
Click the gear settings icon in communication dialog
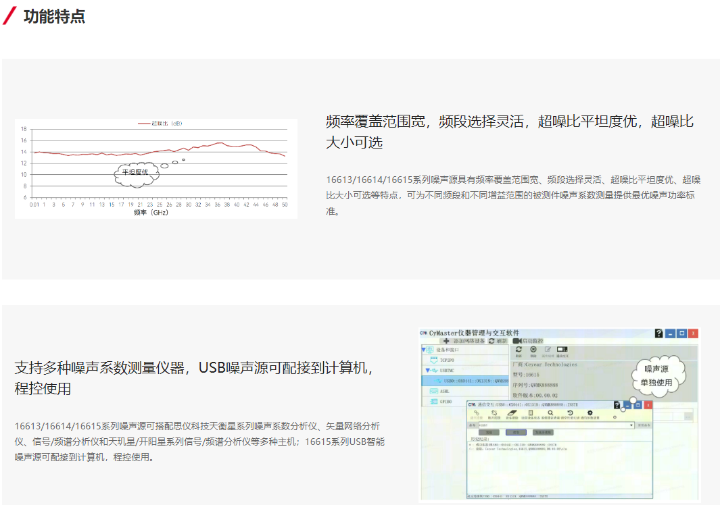pyautogui.click(x=590, y=413)
